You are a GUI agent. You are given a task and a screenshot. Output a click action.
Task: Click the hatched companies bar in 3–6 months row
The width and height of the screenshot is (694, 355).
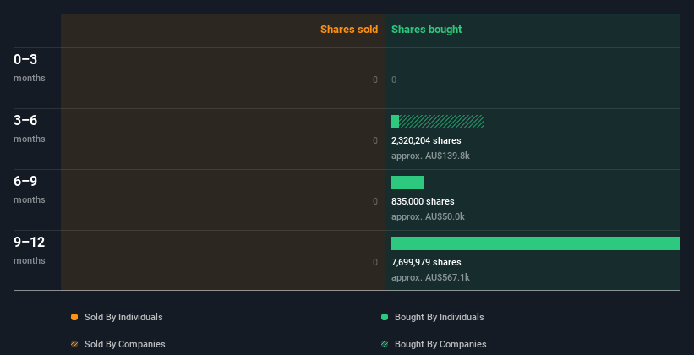442,122
